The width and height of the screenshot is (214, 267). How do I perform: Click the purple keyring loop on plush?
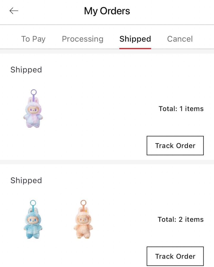[x=34, y=92]
